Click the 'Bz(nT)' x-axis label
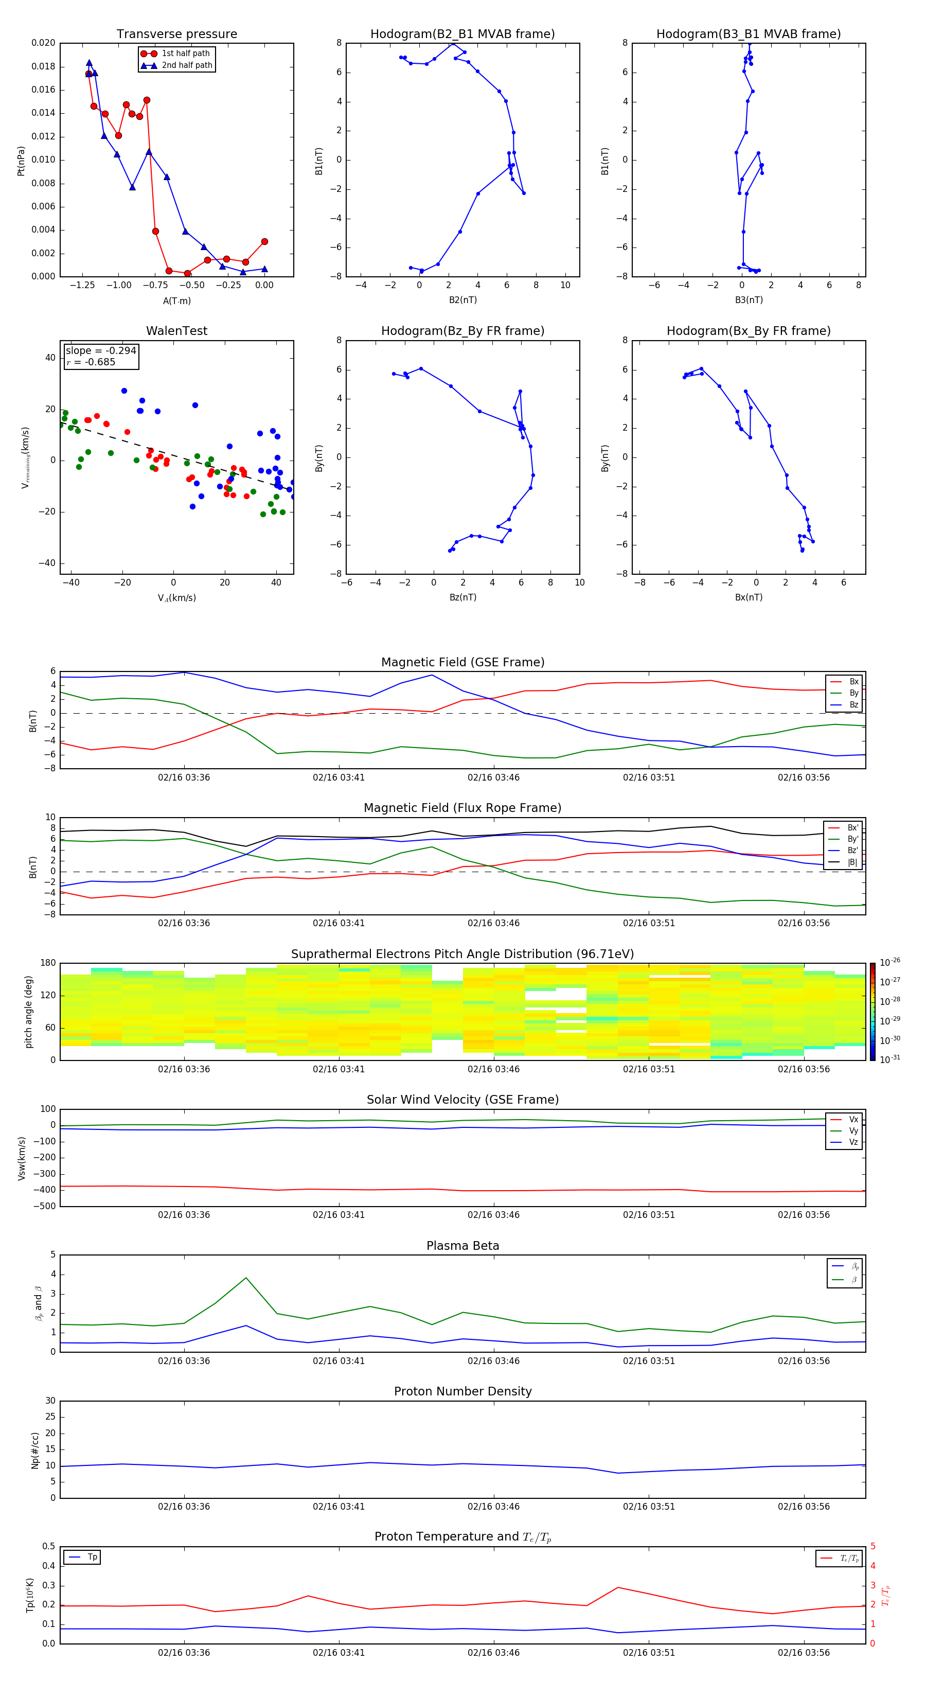Image resolution: width=926 pixels, height=1698 pixels. point(462,597)
